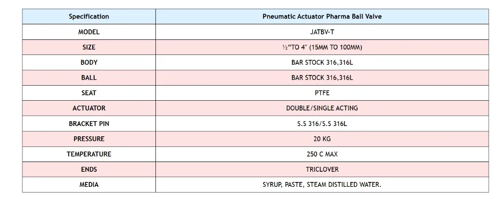This screenshot has height=199, width=499.
Task: Select the S.S 316/S.S 316L value
Action: pyautogui.click(x=322, y=124)
